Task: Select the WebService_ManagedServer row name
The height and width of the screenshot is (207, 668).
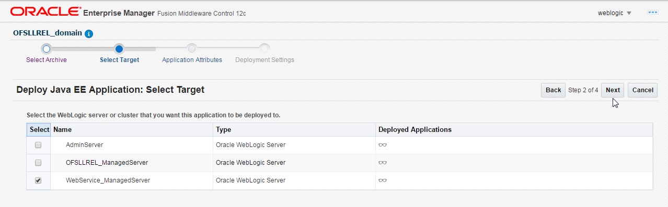Action: (x=108, y=180)
